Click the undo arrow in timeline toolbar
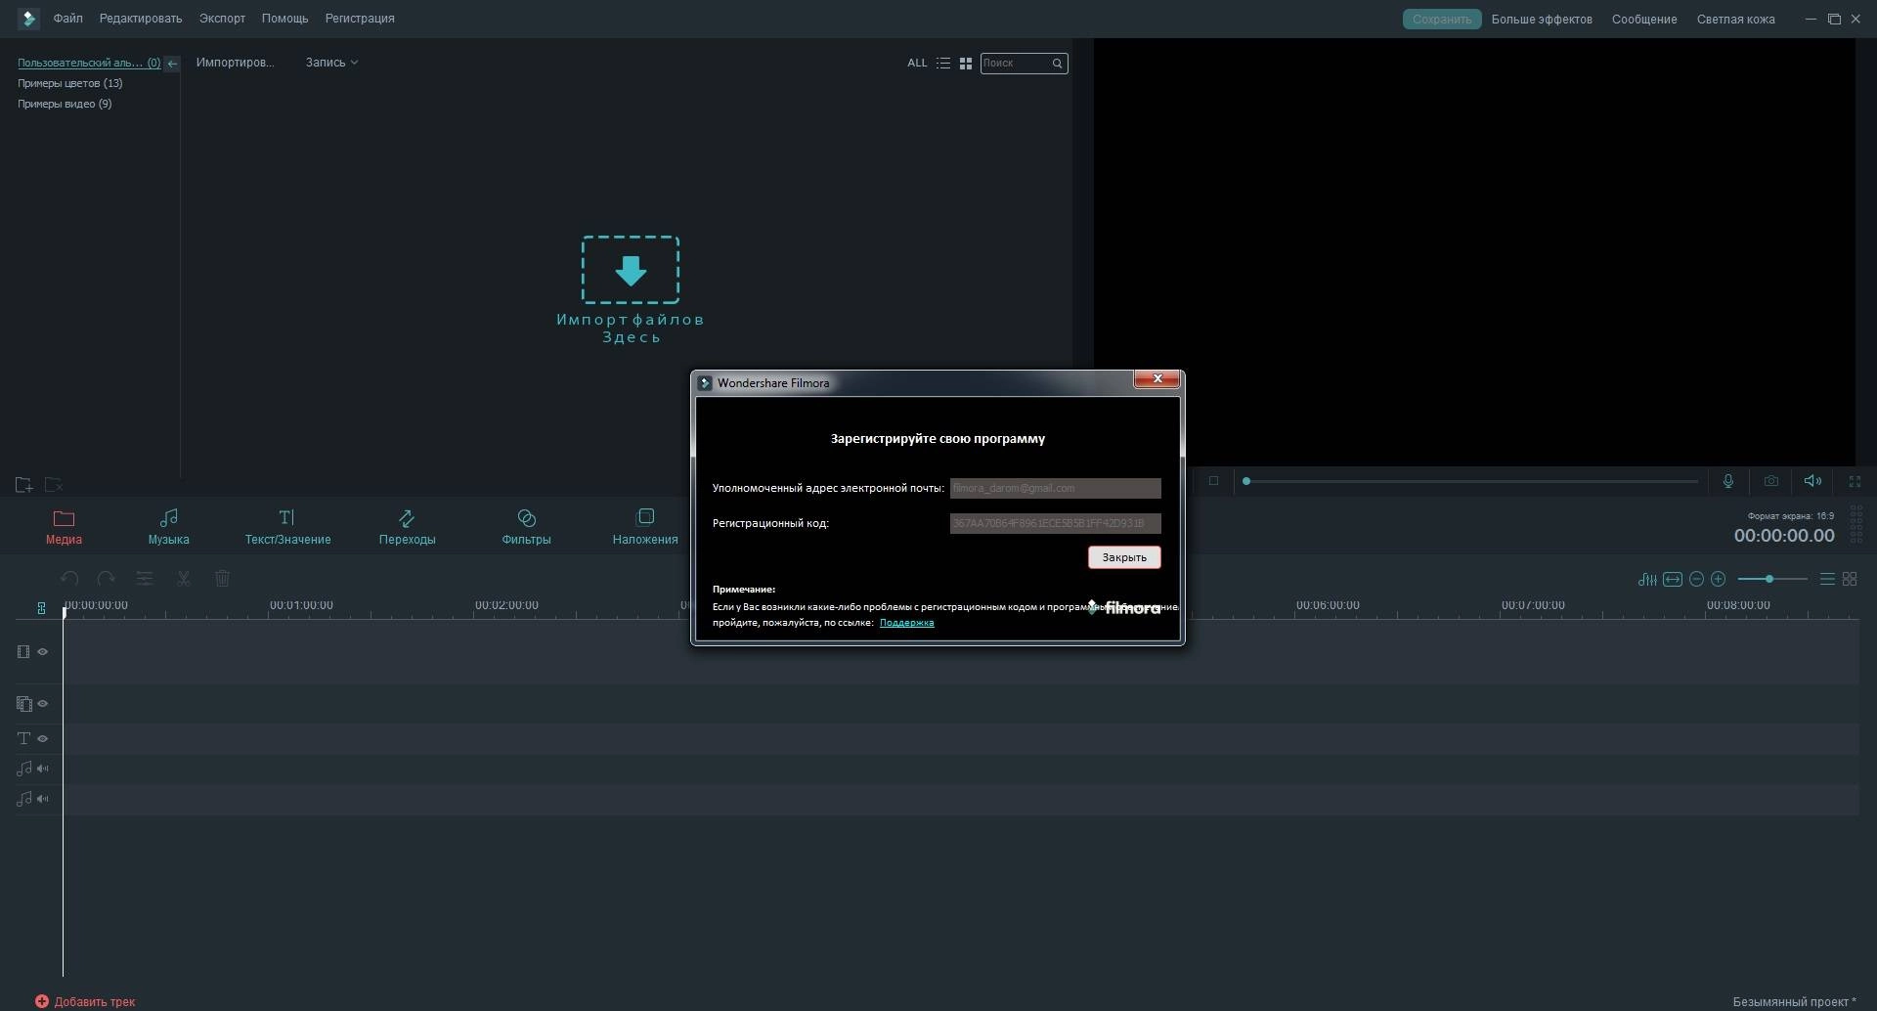The image size is (1877, 1011). 69,579
